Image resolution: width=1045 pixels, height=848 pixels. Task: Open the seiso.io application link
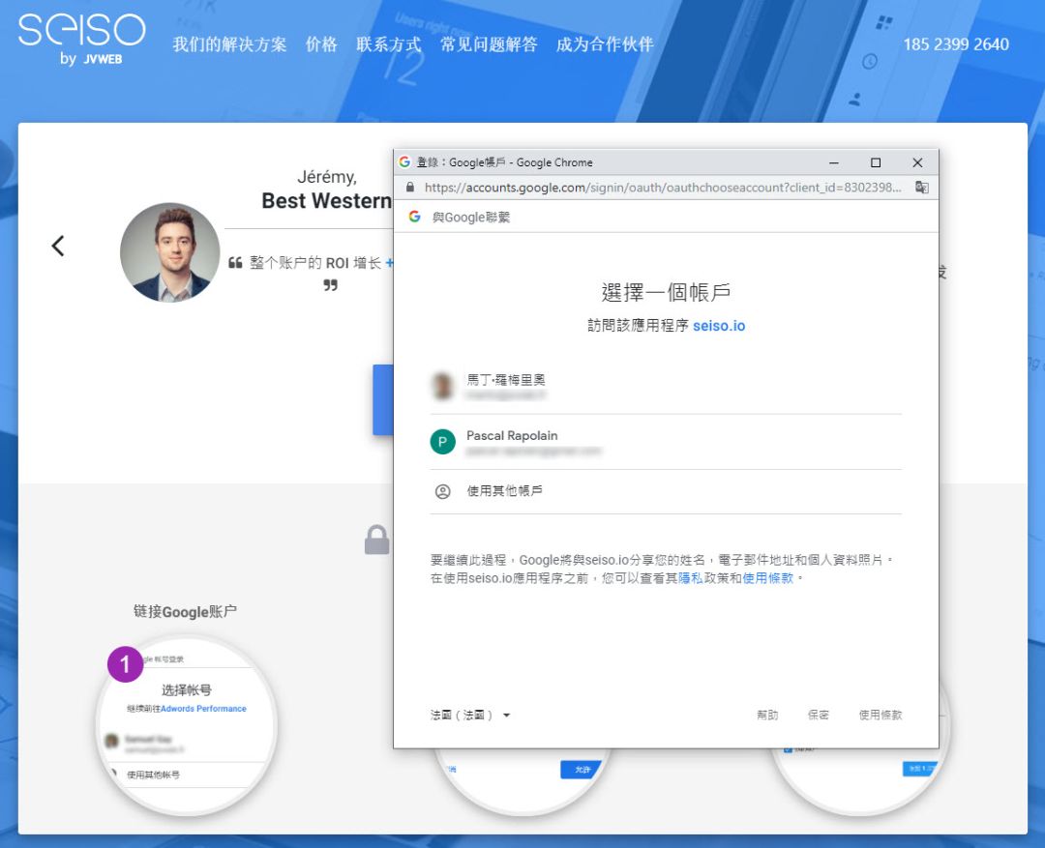[718, 326]
